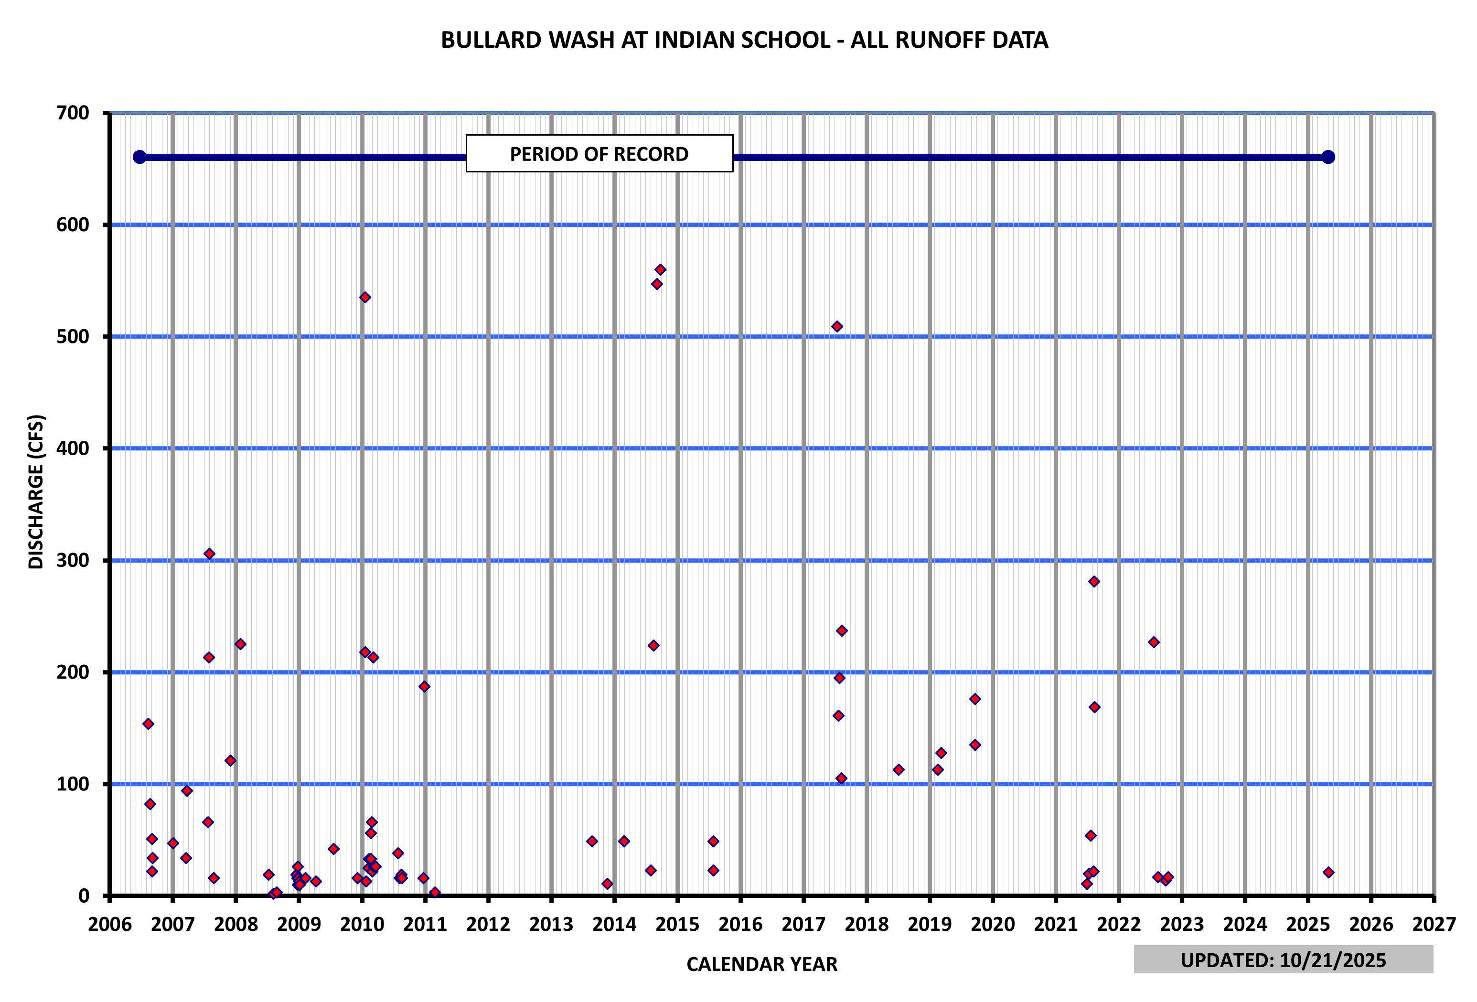Click lone diamond just above second blue gridline
1477x1002 pixels.
(x=837, y=327)
